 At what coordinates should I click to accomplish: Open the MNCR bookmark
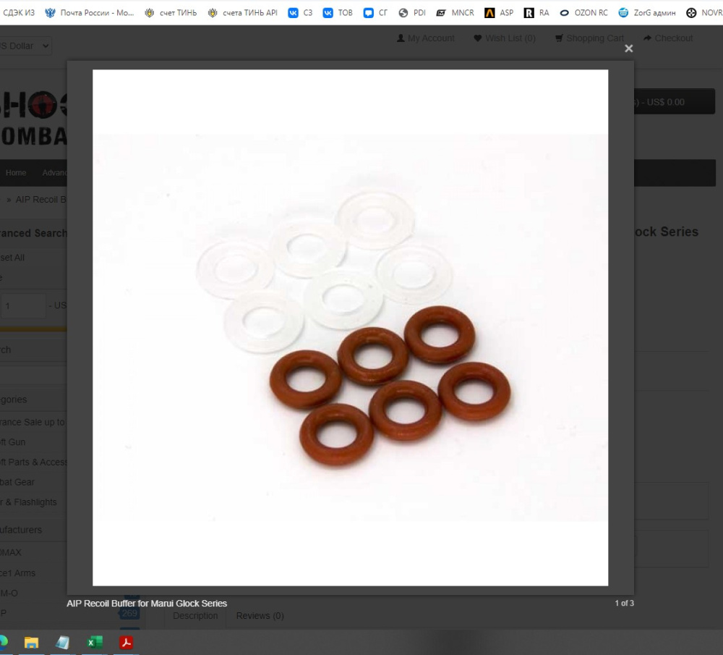click(455, 13)
